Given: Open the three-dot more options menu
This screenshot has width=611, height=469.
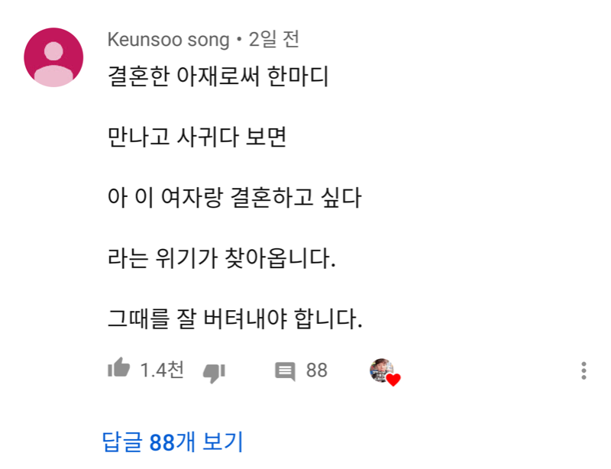Looking at the screenshot, I should tap(584, 371).
